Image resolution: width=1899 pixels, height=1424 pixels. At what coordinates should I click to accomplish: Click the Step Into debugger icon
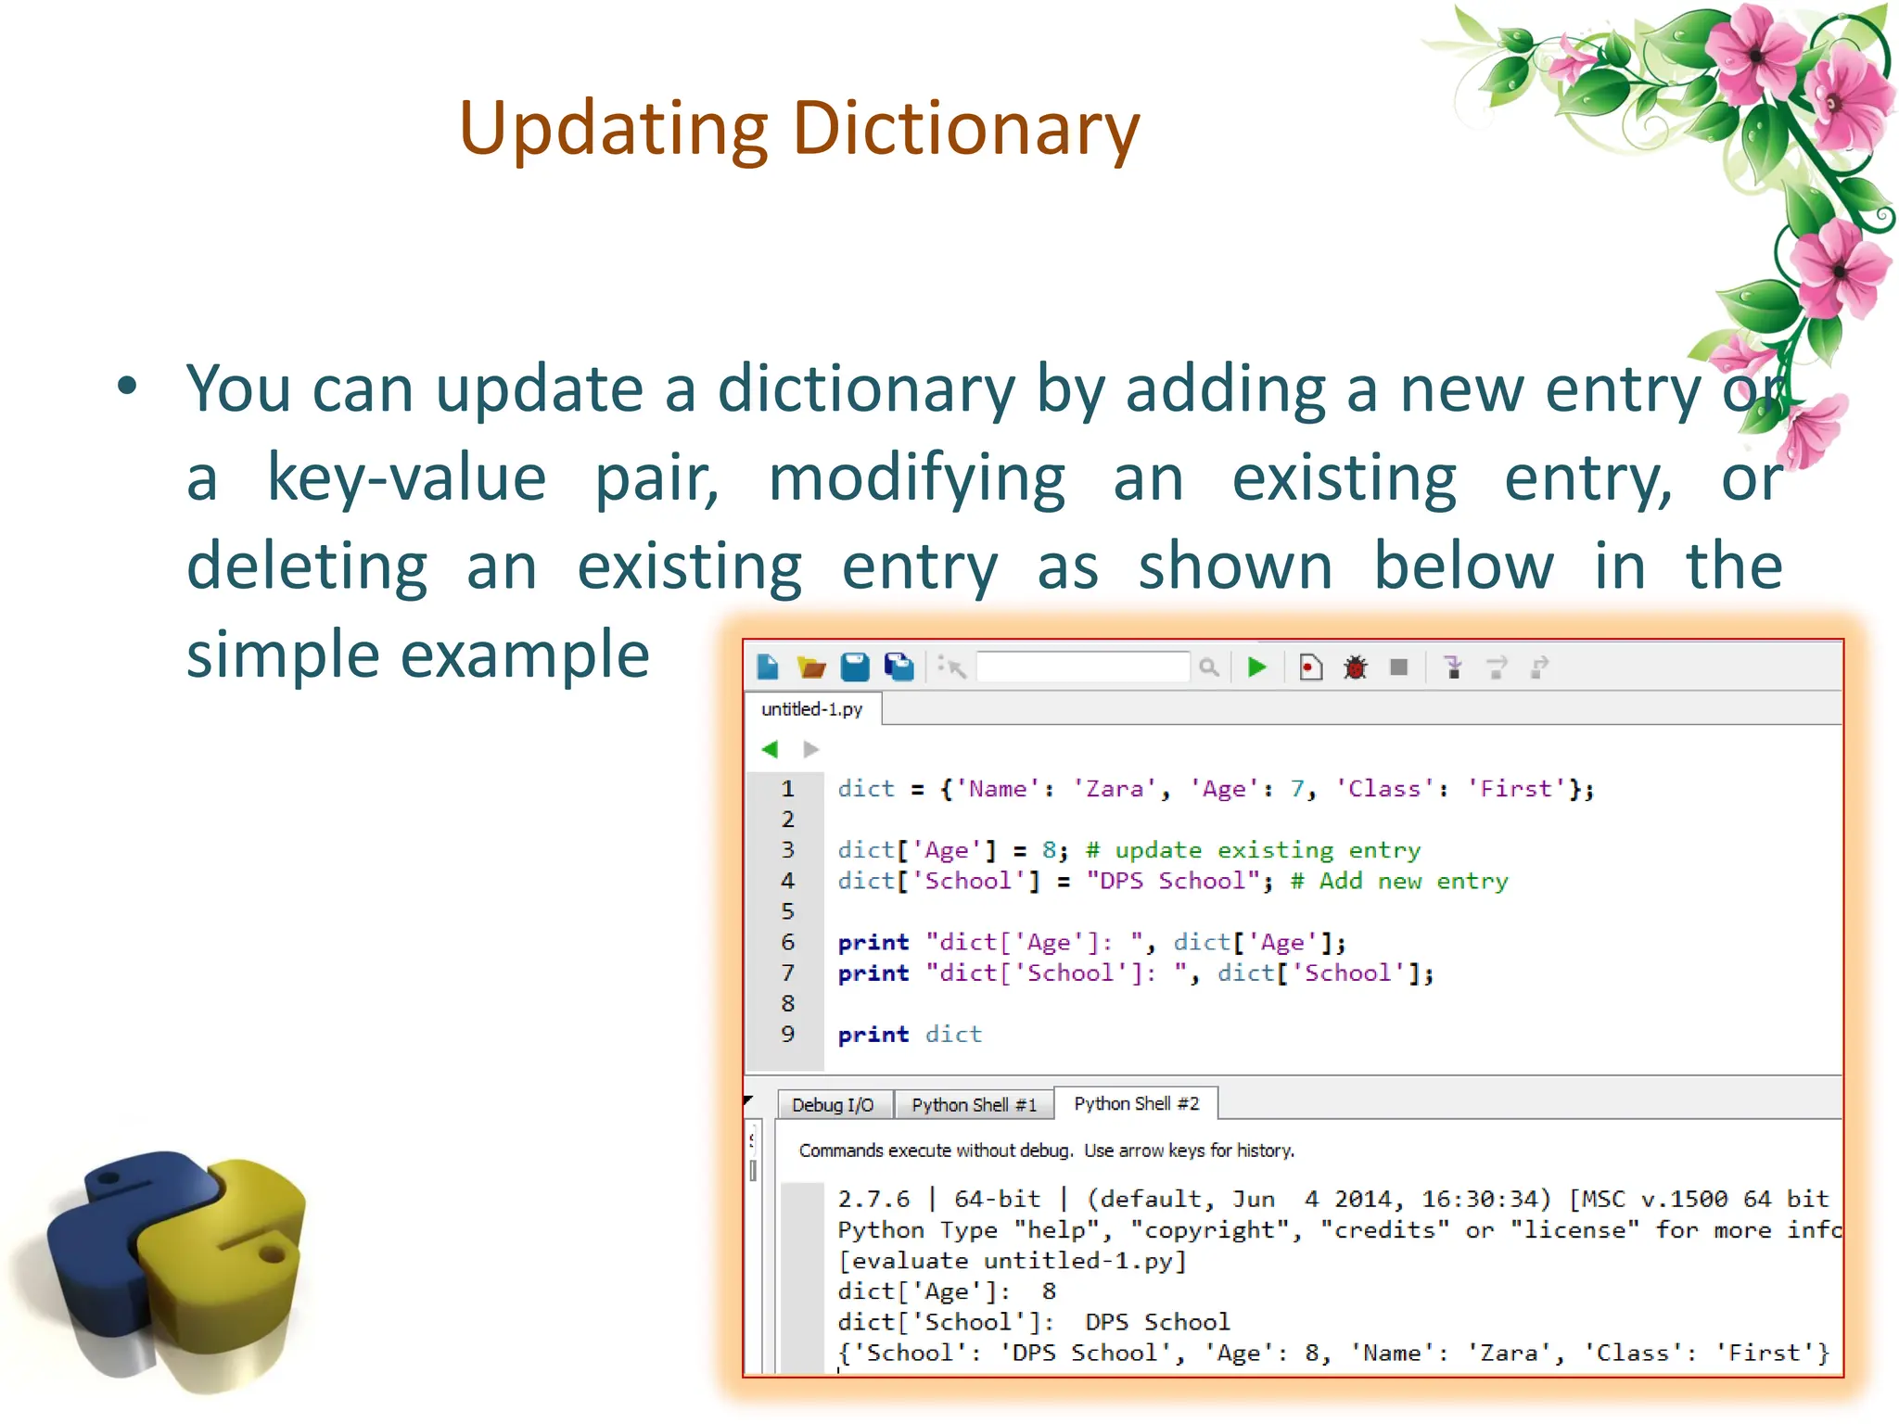(x=1453, y=667)
